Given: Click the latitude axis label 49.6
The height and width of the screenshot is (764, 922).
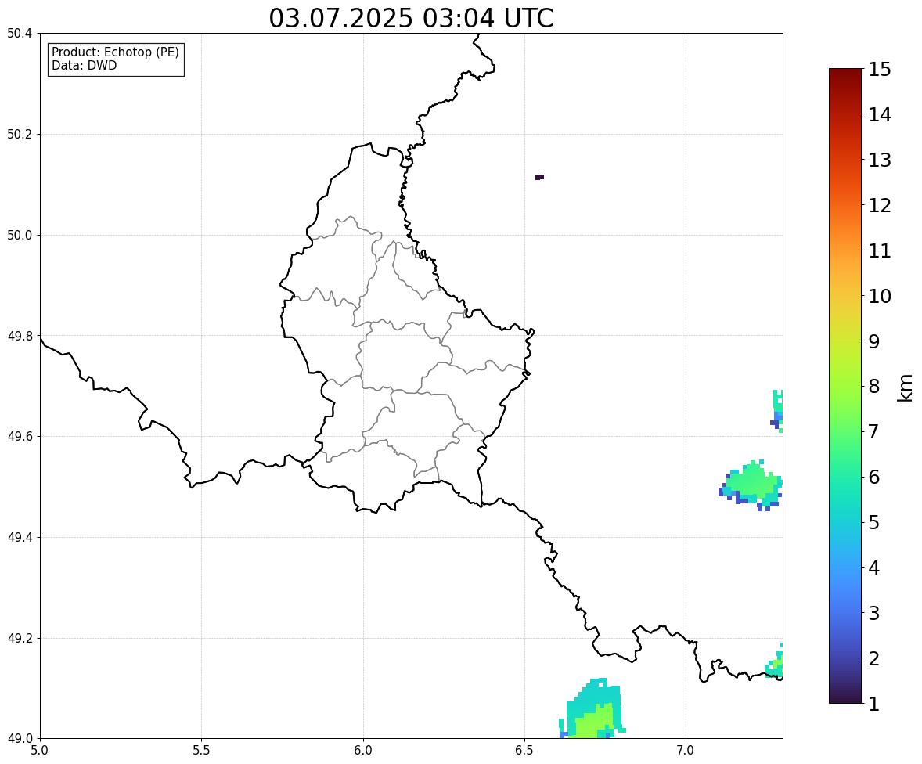Looking at the screenshot, I should pyautogui.click(x=20, y=436).
